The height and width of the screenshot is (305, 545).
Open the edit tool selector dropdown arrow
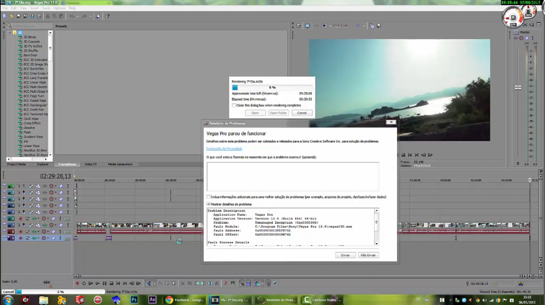point(154,283)
